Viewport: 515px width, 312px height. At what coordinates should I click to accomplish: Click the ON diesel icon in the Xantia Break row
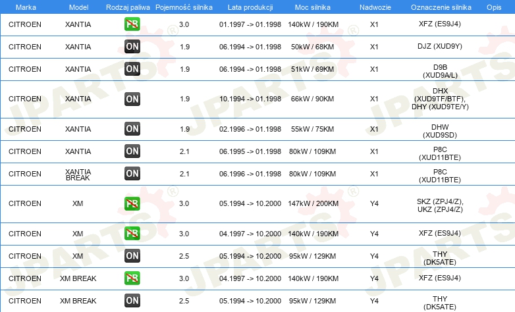[132, 173]
